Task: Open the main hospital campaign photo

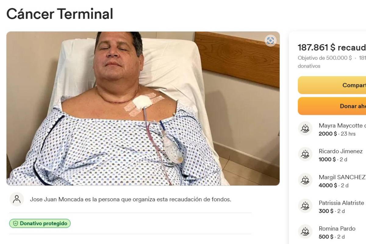Action: coord(143,108)
